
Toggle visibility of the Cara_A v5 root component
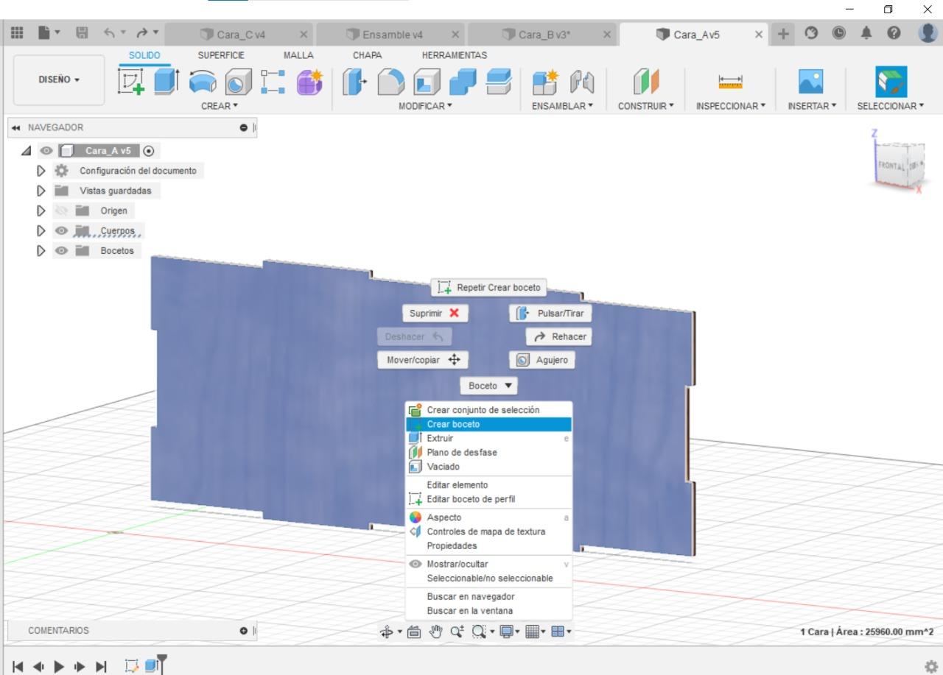pyautogui.click(x=46, y=151)
